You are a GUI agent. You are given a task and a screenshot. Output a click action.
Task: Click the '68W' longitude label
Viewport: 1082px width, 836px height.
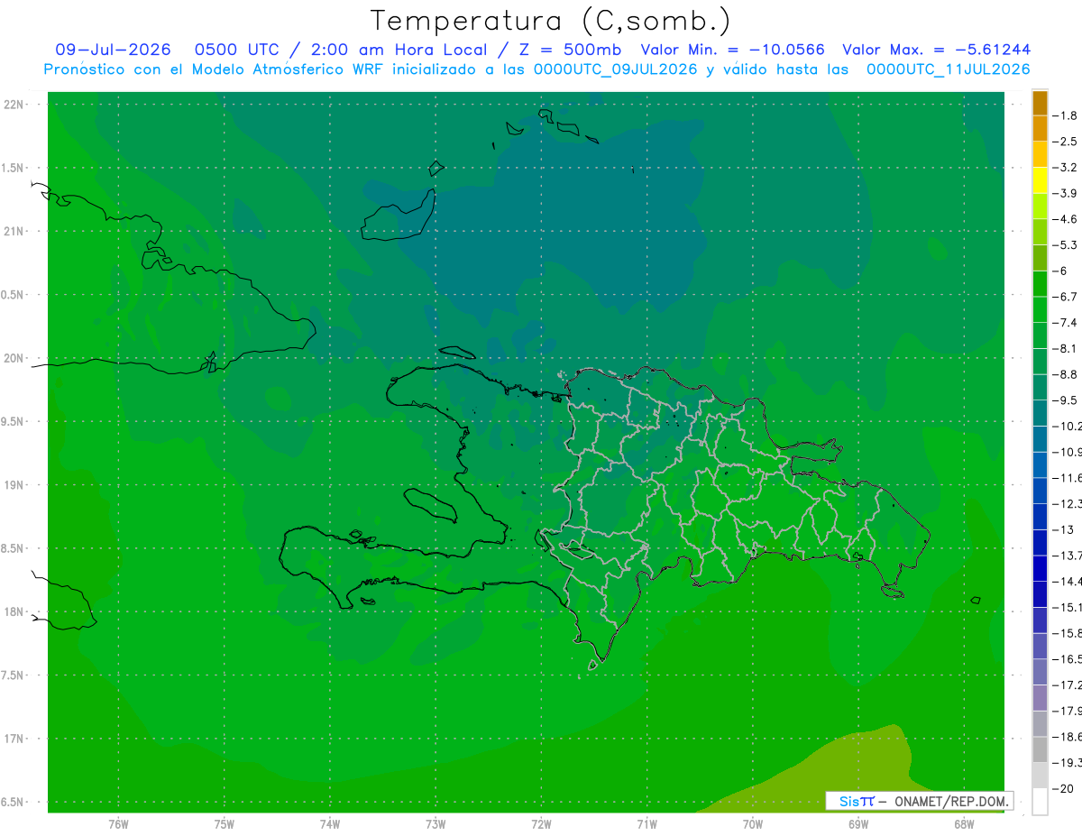coord(964,823)
